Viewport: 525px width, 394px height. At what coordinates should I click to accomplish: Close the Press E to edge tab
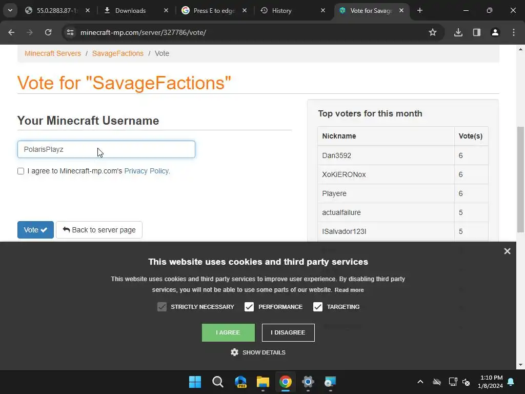[x=245, y=10]
